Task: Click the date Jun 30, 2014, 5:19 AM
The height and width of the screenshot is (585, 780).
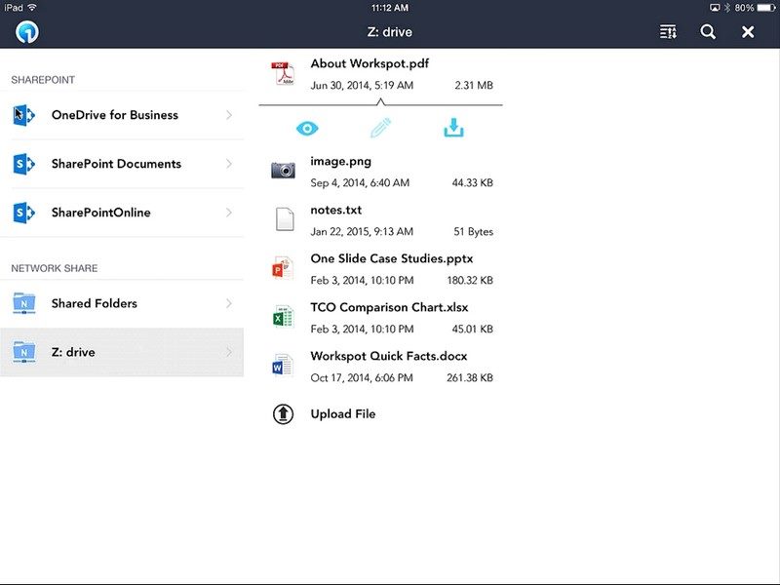Action: [362, 86]
